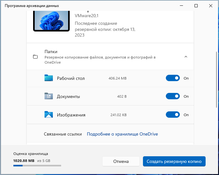Image resolution: width=219 pixels, height=175 pixels.
Task: Collapse the Папки section chevron
Action: [186, 57]
